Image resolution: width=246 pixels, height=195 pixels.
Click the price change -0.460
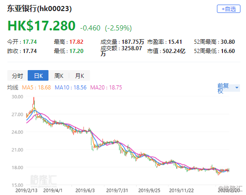point(90,28)
